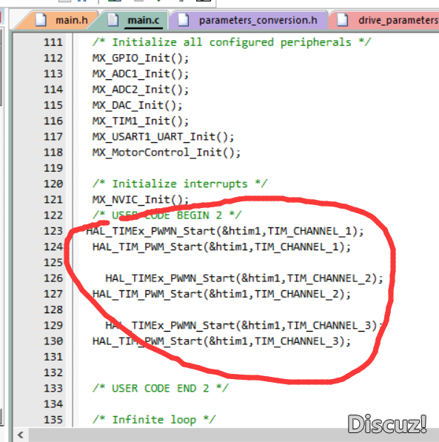The width and height of the screenshot is (439, 442).
Task: Click line number 118
Action: pyautogui.click(x=53, y=153)
